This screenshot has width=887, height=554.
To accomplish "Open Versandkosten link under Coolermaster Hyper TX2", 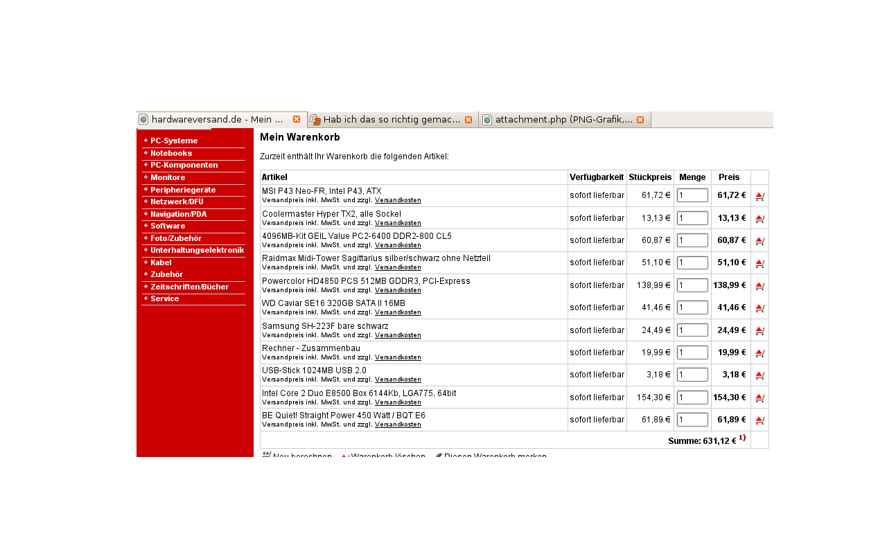I will tap(398, 223).
